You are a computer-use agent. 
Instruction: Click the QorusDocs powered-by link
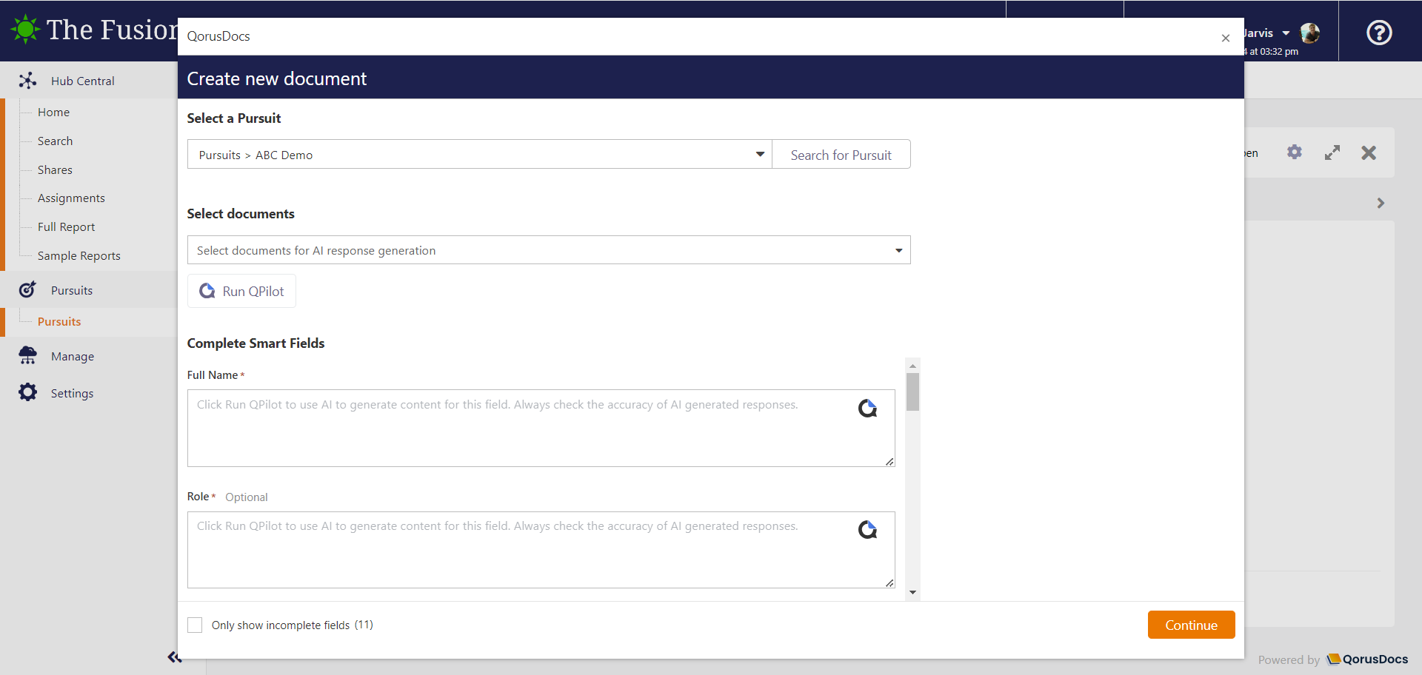[1367, 659]
